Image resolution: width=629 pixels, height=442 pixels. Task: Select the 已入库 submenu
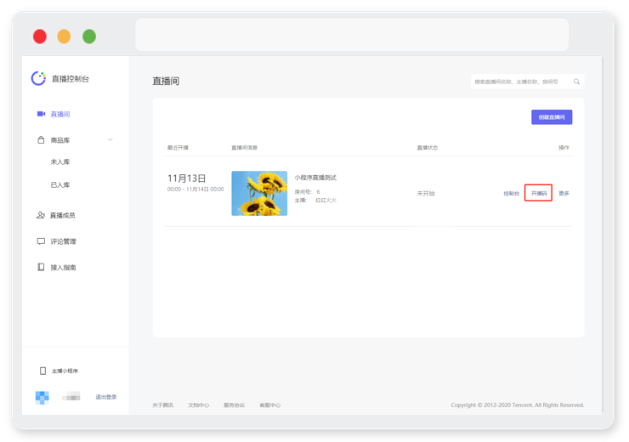tap(60, 184)
